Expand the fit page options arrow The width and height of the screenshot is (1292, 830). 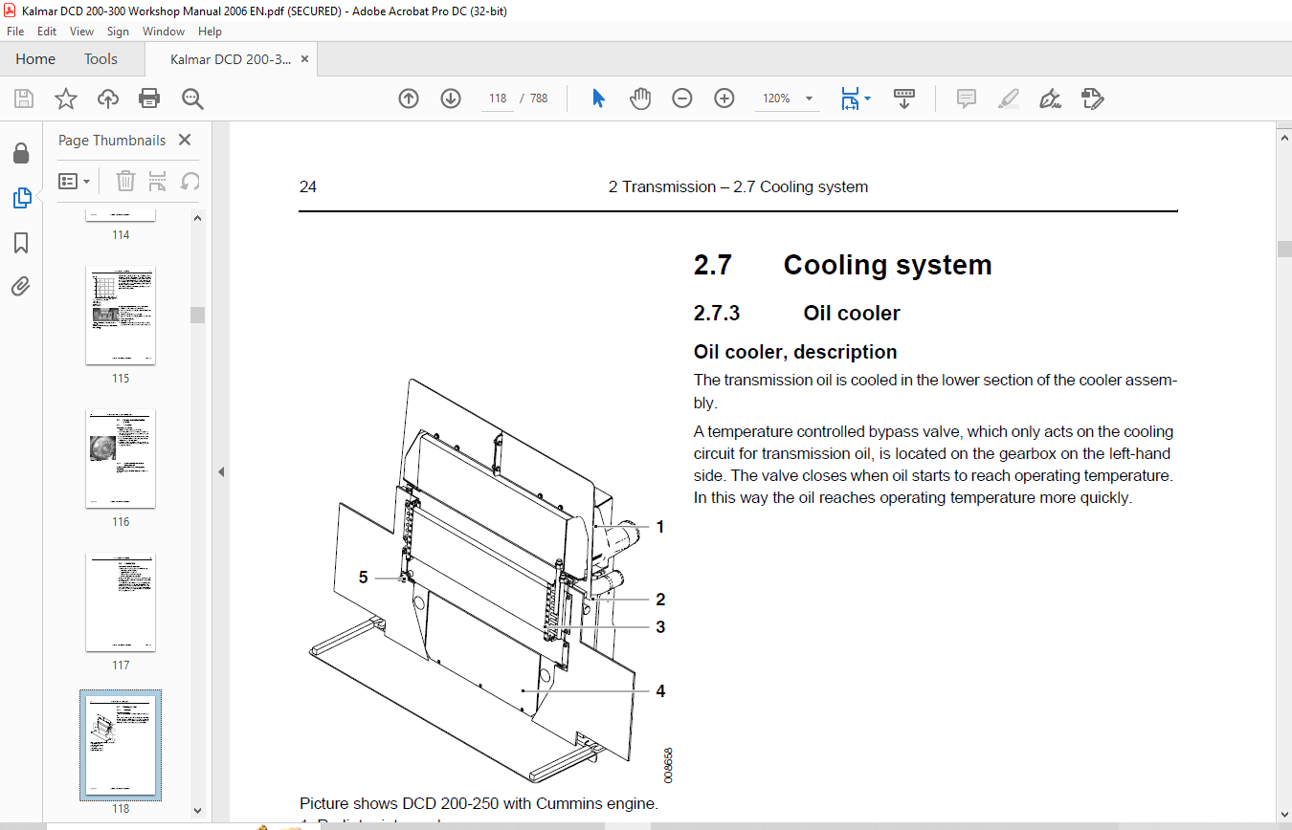click(x=867, y=98)
